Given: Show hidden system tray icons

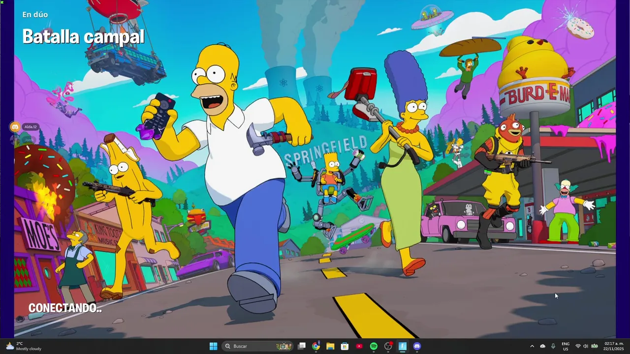Looking at the screenshot, I should tap(532, 346).
